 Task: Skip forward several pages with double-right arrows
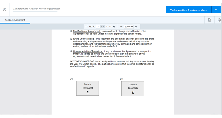(x=110, y=26)
